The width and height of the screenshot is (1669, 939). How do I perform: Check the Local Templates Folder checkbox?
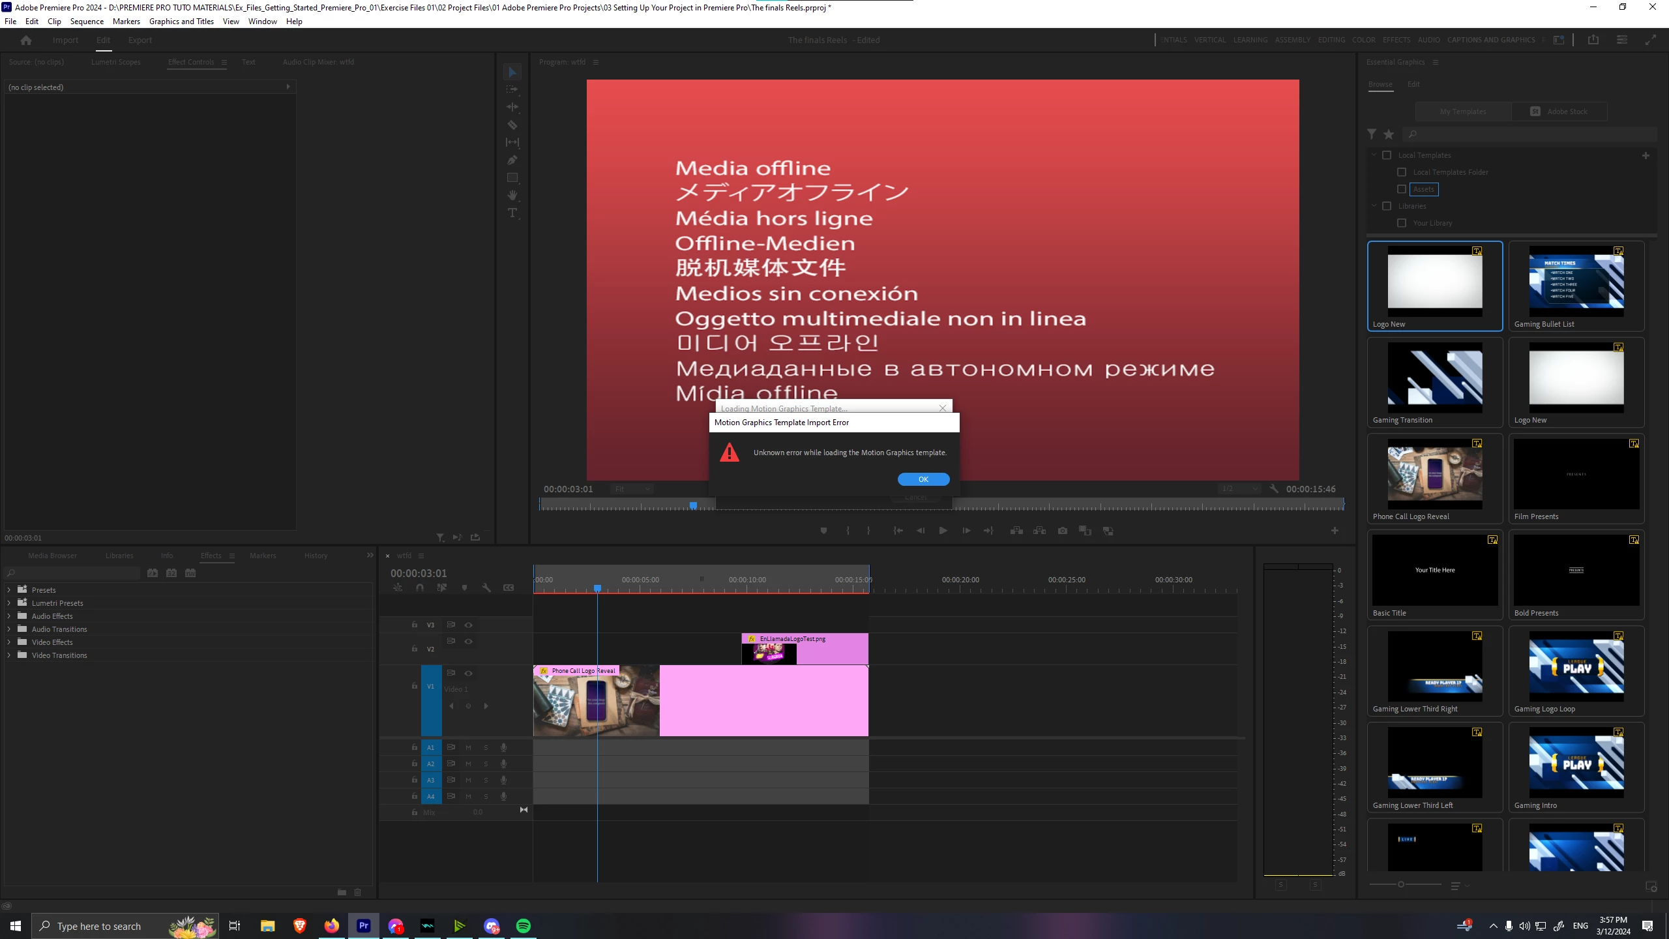1402,172
